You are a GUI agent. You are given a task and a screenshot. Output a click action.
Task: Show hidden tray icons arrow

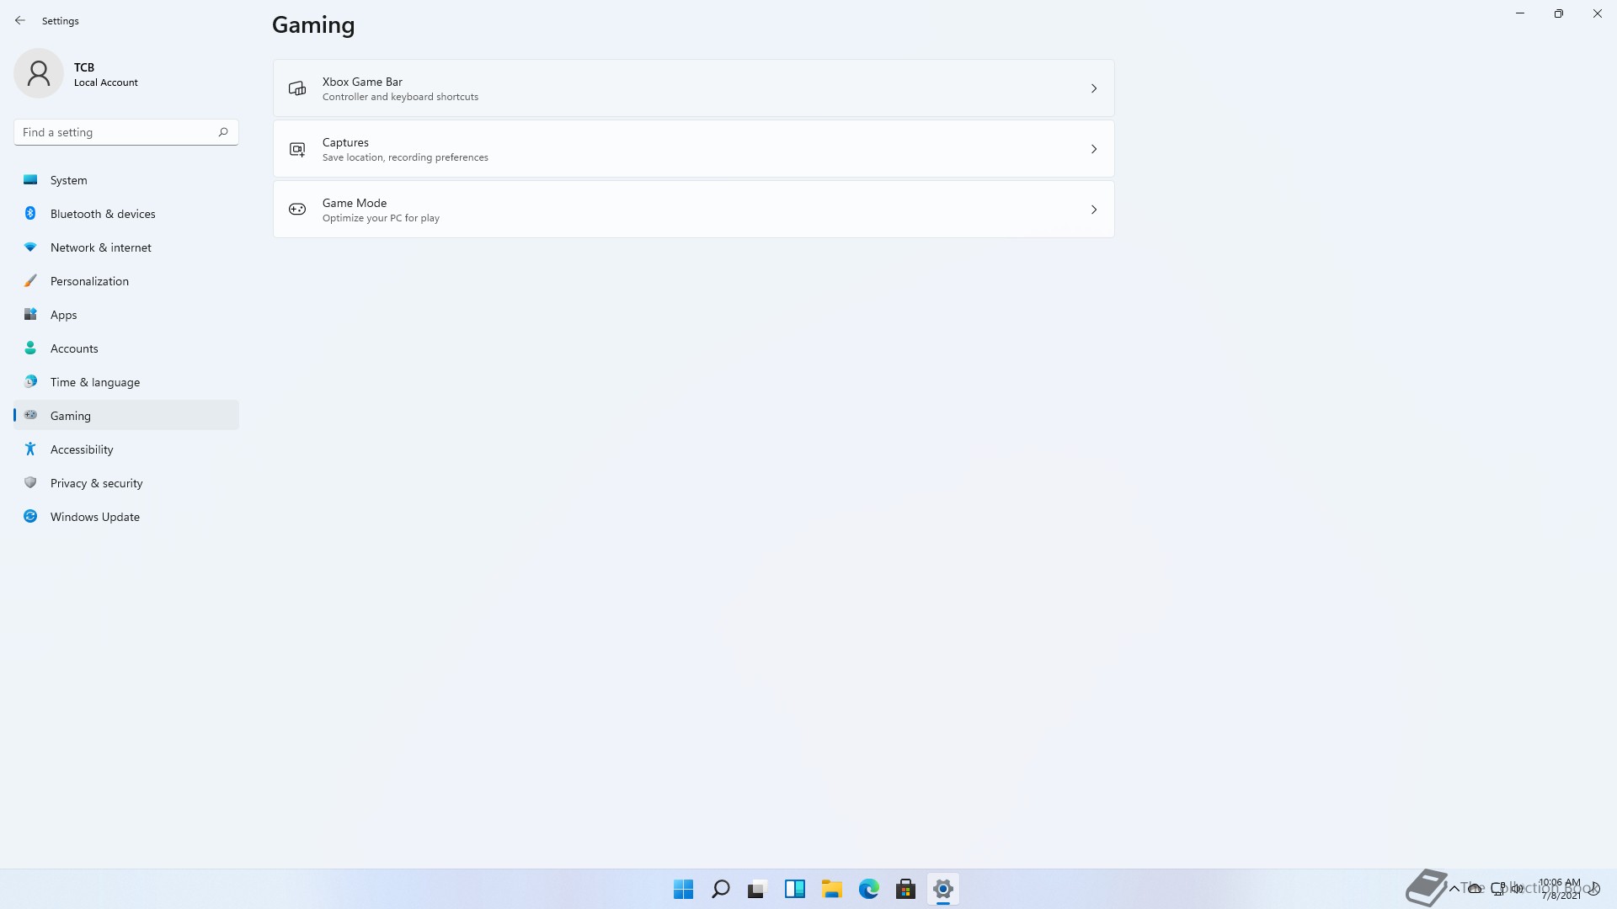click(x=1454, y=888)
